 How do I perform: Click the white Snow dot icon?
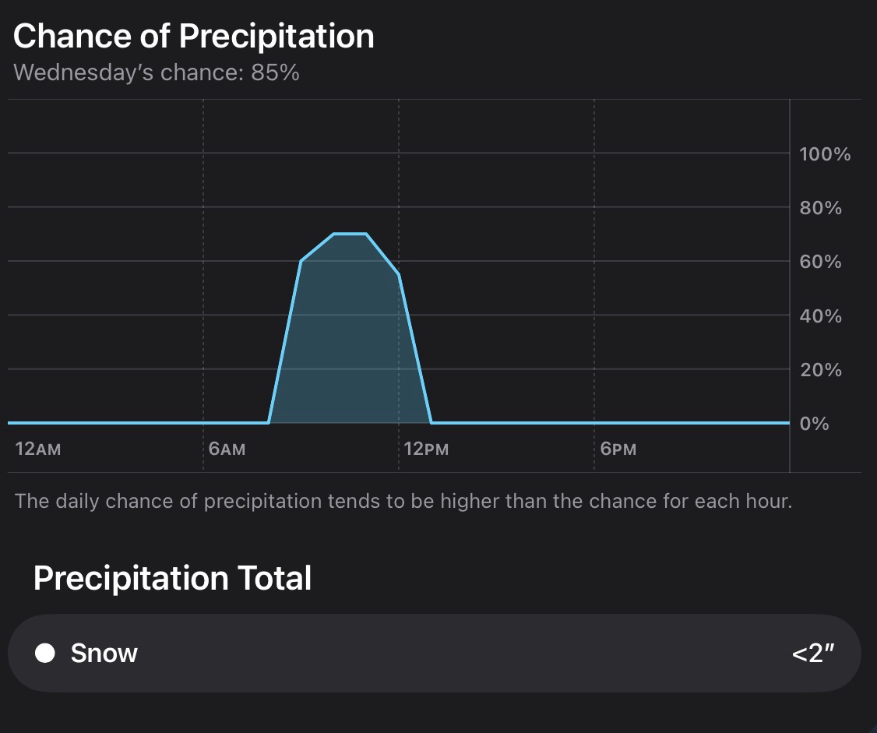point(45,653)
